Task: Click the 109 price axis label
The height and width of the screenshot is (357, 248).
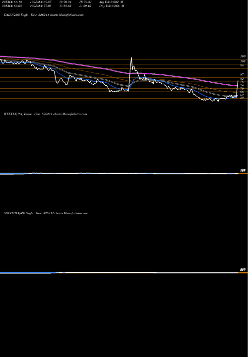Action: (243, 56)
